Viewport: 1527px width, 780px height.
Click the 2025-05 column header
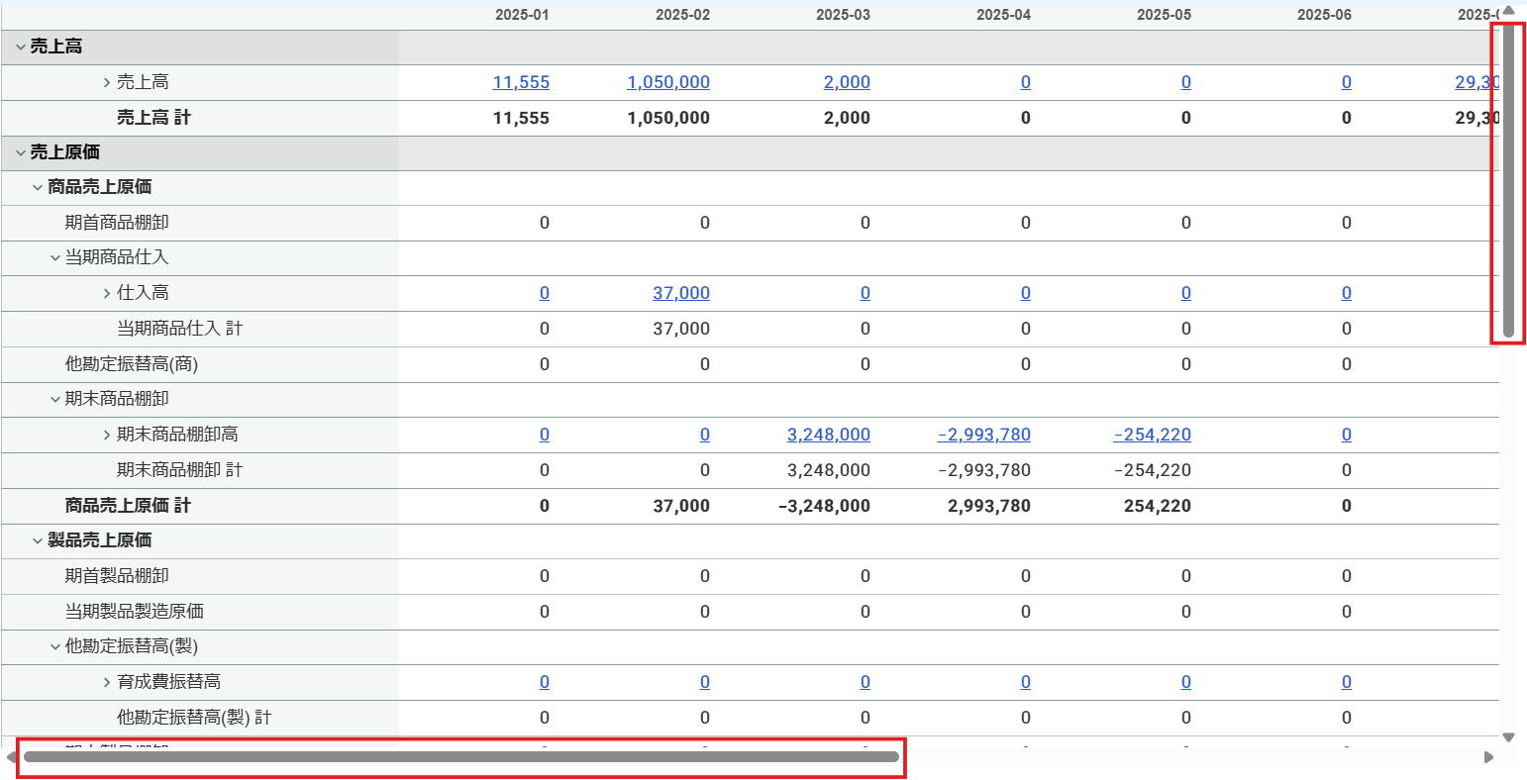(x=1164, y=15)
